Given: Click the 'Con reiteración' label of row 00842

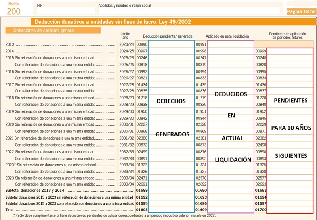Looking at the screenshot, I should [x=55, y=118].
